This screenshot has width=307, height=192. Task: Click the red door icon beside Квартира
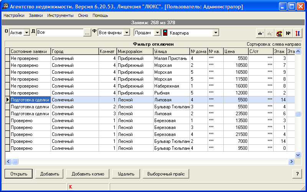(165, 33)
